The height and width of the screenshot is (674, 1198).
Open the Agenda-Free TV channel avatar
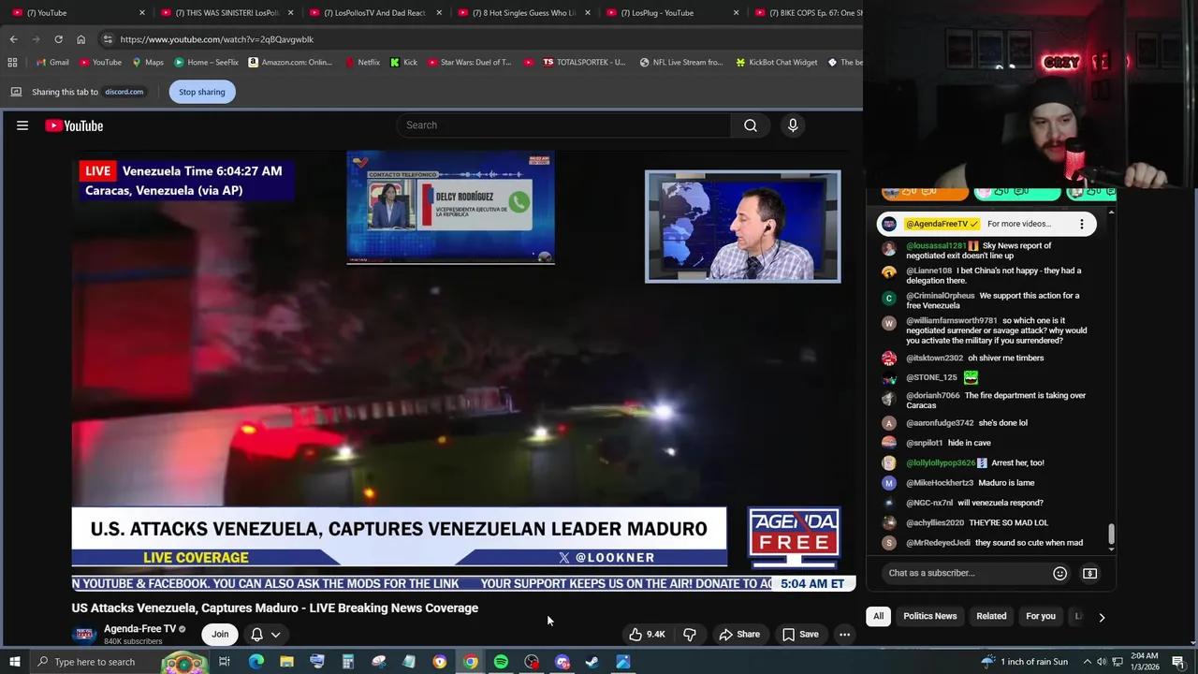(x=84, y=635)
